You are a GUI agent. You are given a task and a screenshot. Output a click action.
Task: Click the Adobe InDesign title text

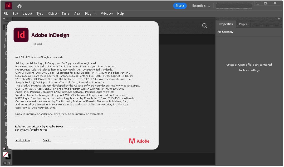click(50, 35)
